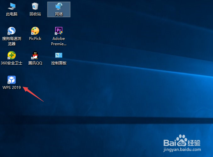Select the 此电脑 desktop icon
This screenshot has width=213, height=157.
click(12, 6)
